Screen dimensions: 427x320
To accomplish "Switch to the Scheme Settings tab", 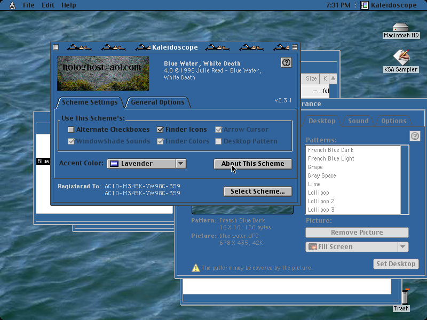I will (x=90, y=102).
